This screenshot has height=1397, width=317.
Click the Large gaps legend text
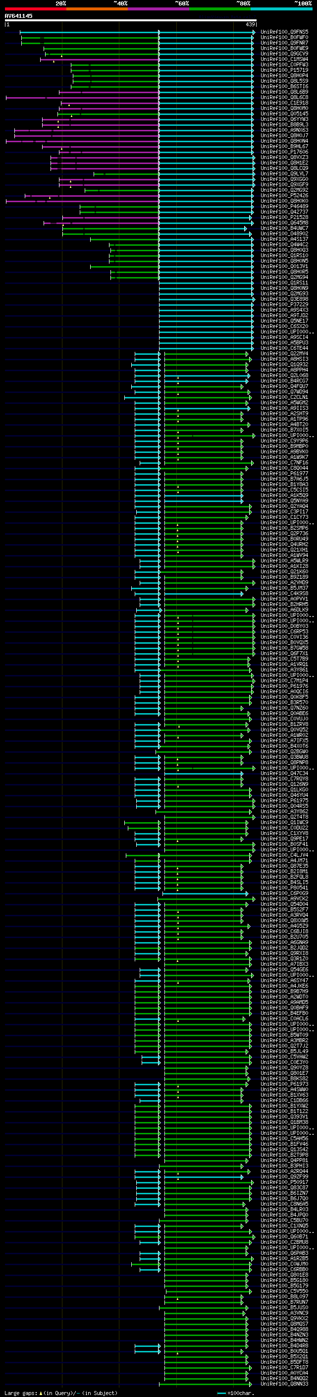61,1393
